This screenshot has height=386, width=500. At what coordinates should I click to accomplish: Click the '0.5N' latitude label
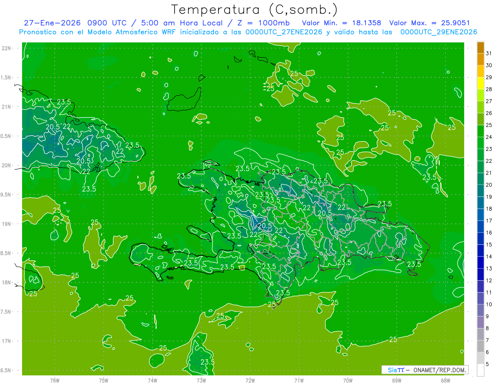(x=6, y=136)
